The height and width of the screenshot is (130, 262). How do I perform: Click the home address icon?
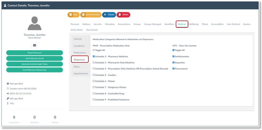(8, 84)
